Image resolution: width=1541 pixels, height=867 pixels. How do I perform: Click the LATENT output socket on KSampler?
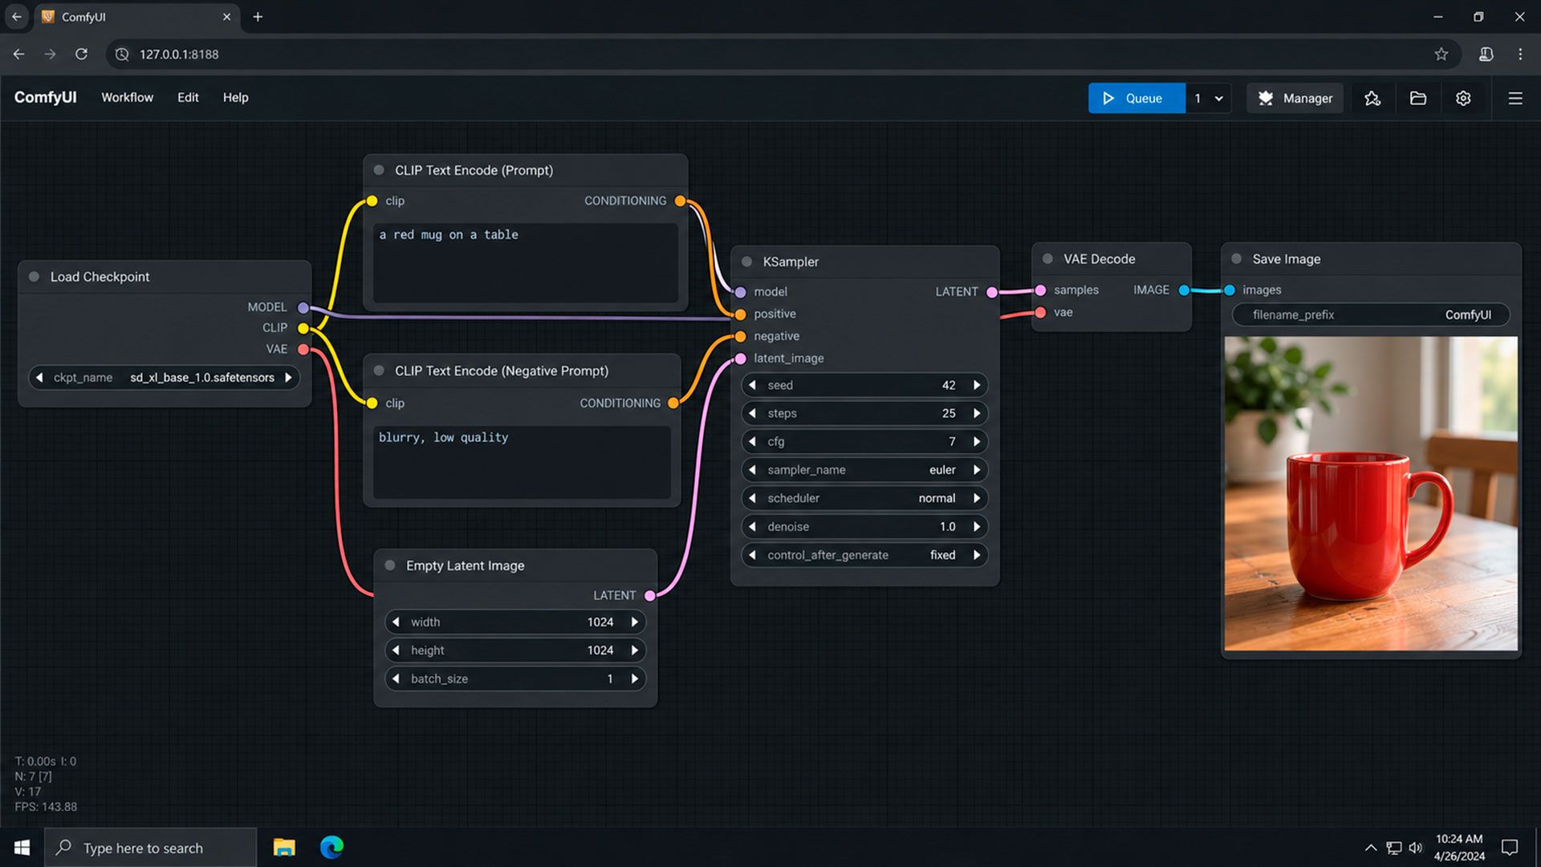(992, 292)
